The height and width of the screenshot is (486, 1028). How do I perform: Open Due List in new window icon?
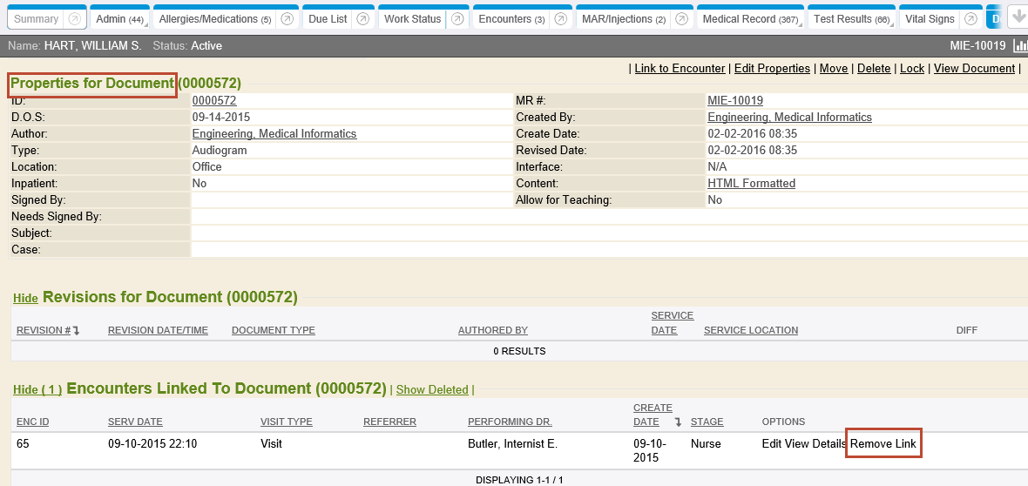[362, 19]
